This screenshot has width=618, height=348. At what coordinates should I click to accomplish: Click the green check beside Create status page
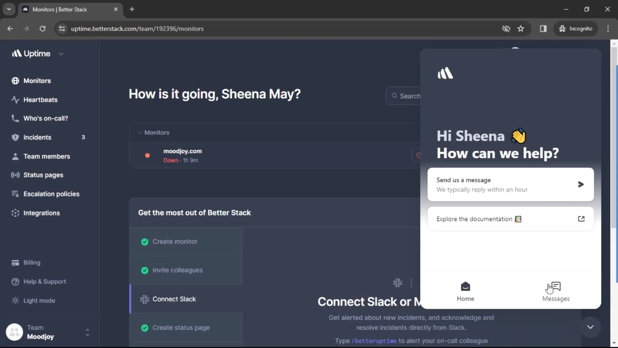[145, 328]
